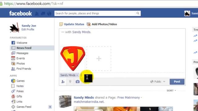Click the Pokes hand icon
This screenshot has height=111, width=198.
[x=13, y=91]
